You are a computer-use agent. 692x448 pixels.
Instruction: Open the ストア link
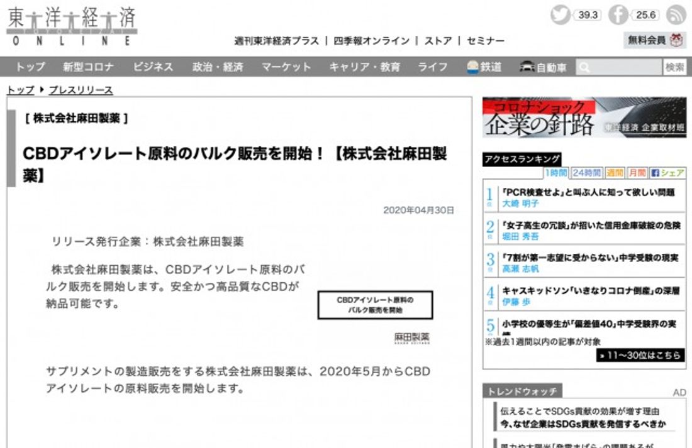(x=438, y=41)
